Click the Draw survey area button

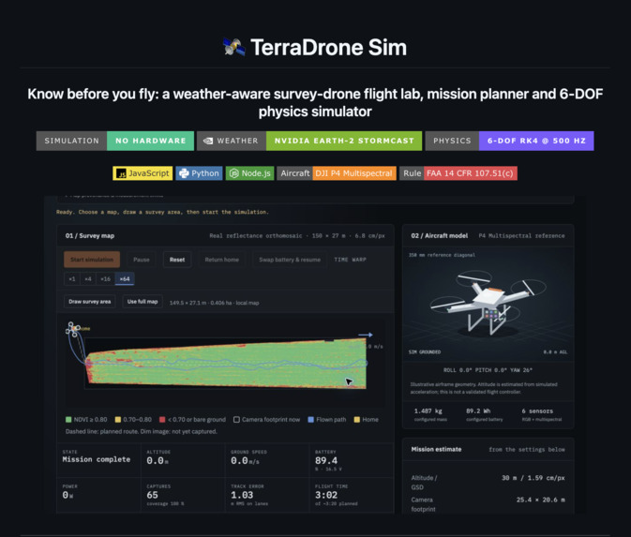tap(90, 302)
